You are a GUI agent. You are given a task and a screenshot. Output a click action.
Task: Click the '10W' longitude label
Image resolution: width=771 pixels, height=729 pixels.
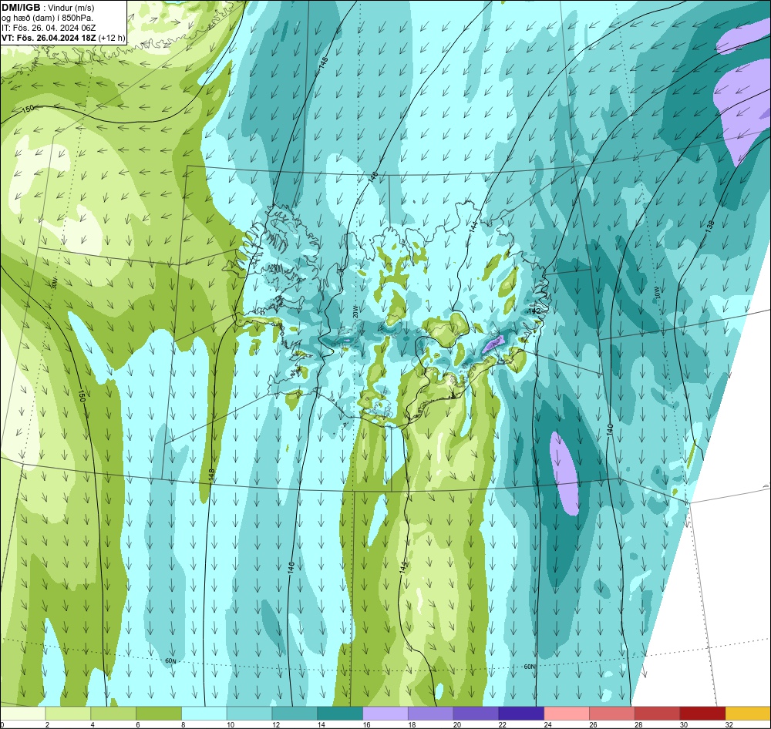pyautogui.click(x=658, y=294)
